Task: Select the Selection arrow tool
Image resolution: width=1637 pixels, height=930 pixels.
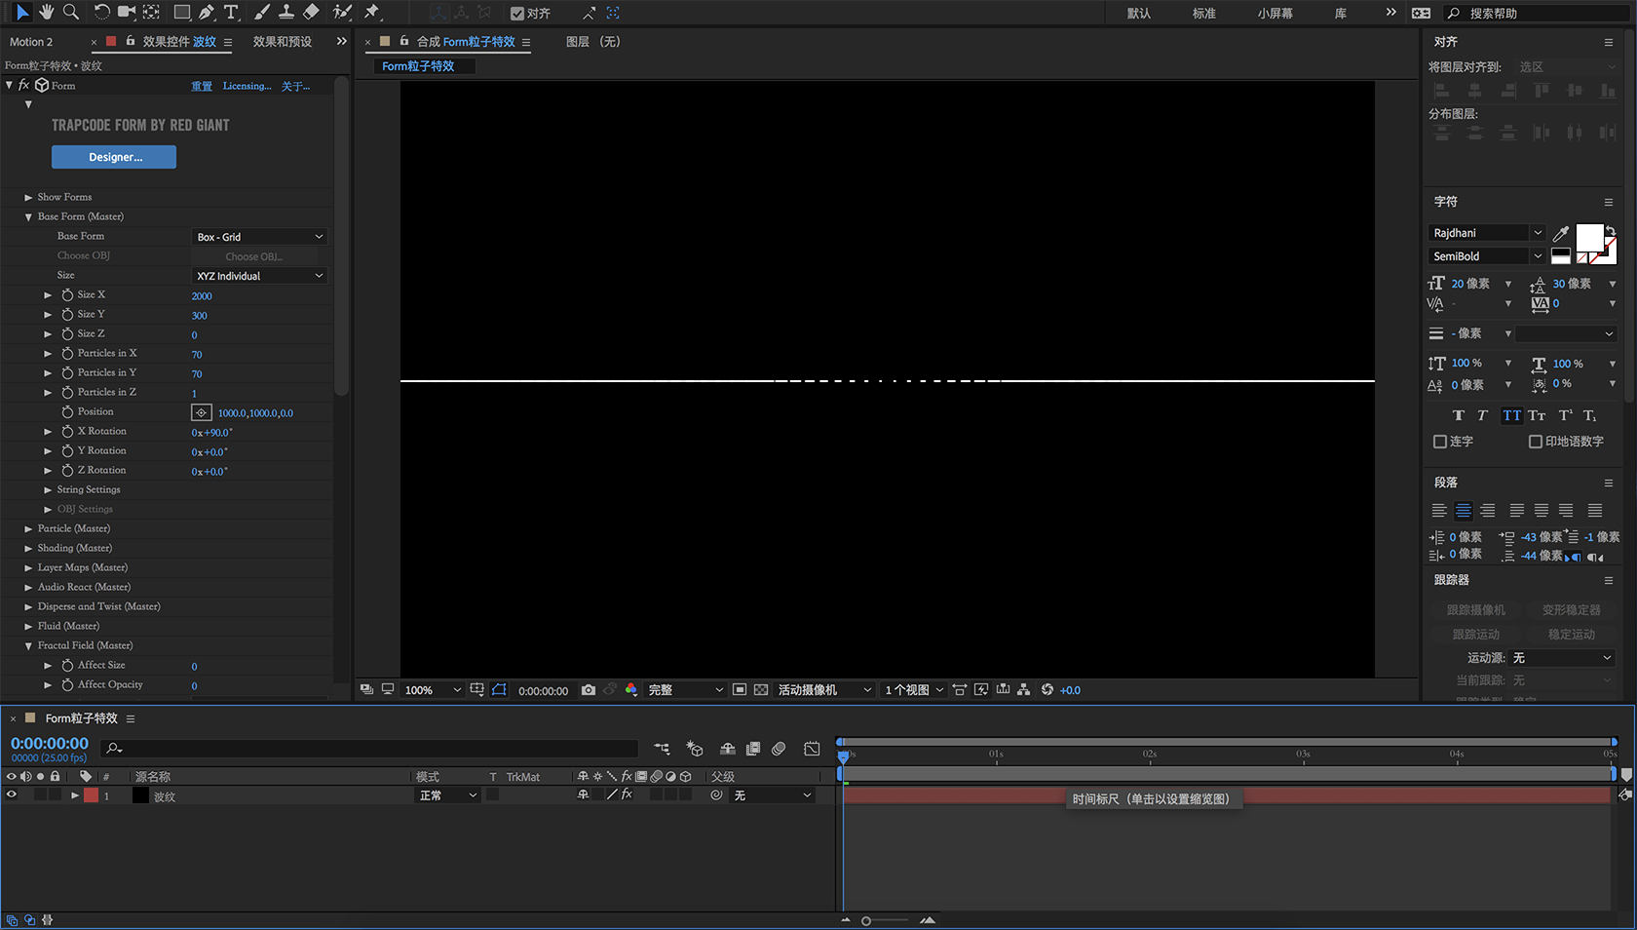Action: (21, 13)
